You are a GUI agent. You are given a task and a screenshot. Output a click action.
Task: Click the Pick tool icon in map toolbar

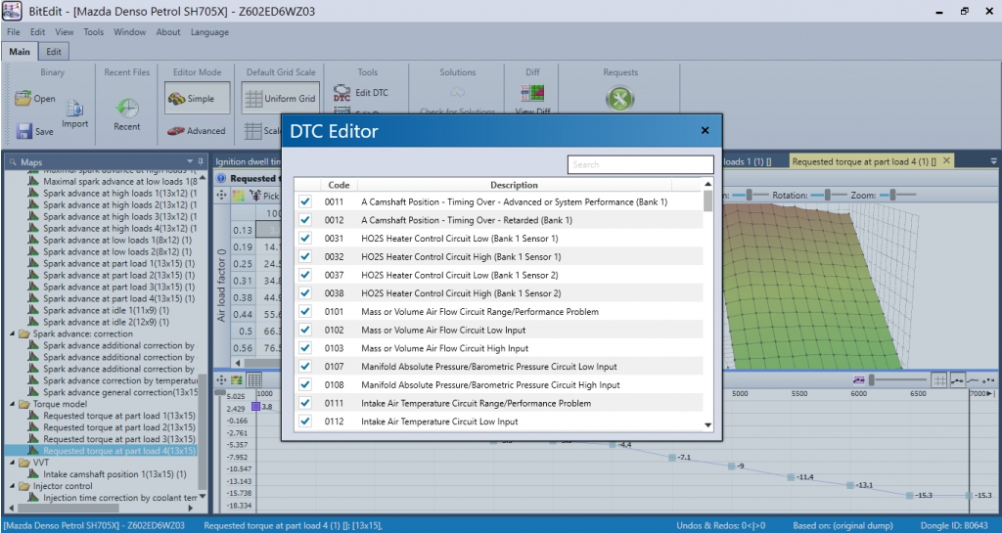pyautogui.click(x=255, y=196)
